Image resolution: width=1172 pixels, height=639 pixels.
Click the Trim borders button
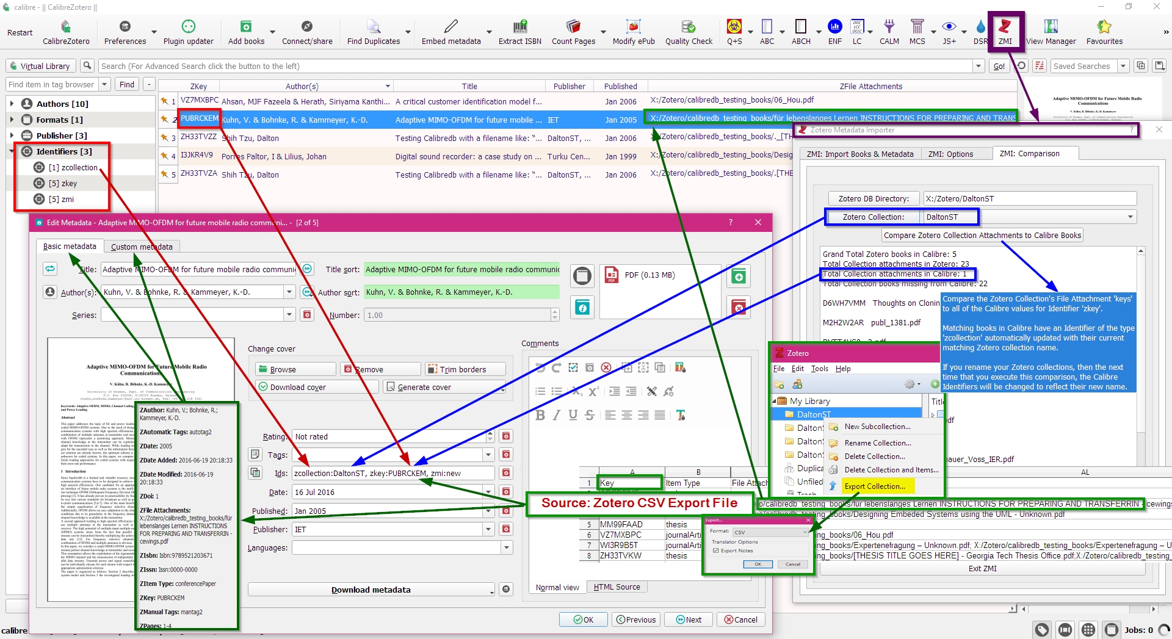(465, 369)
